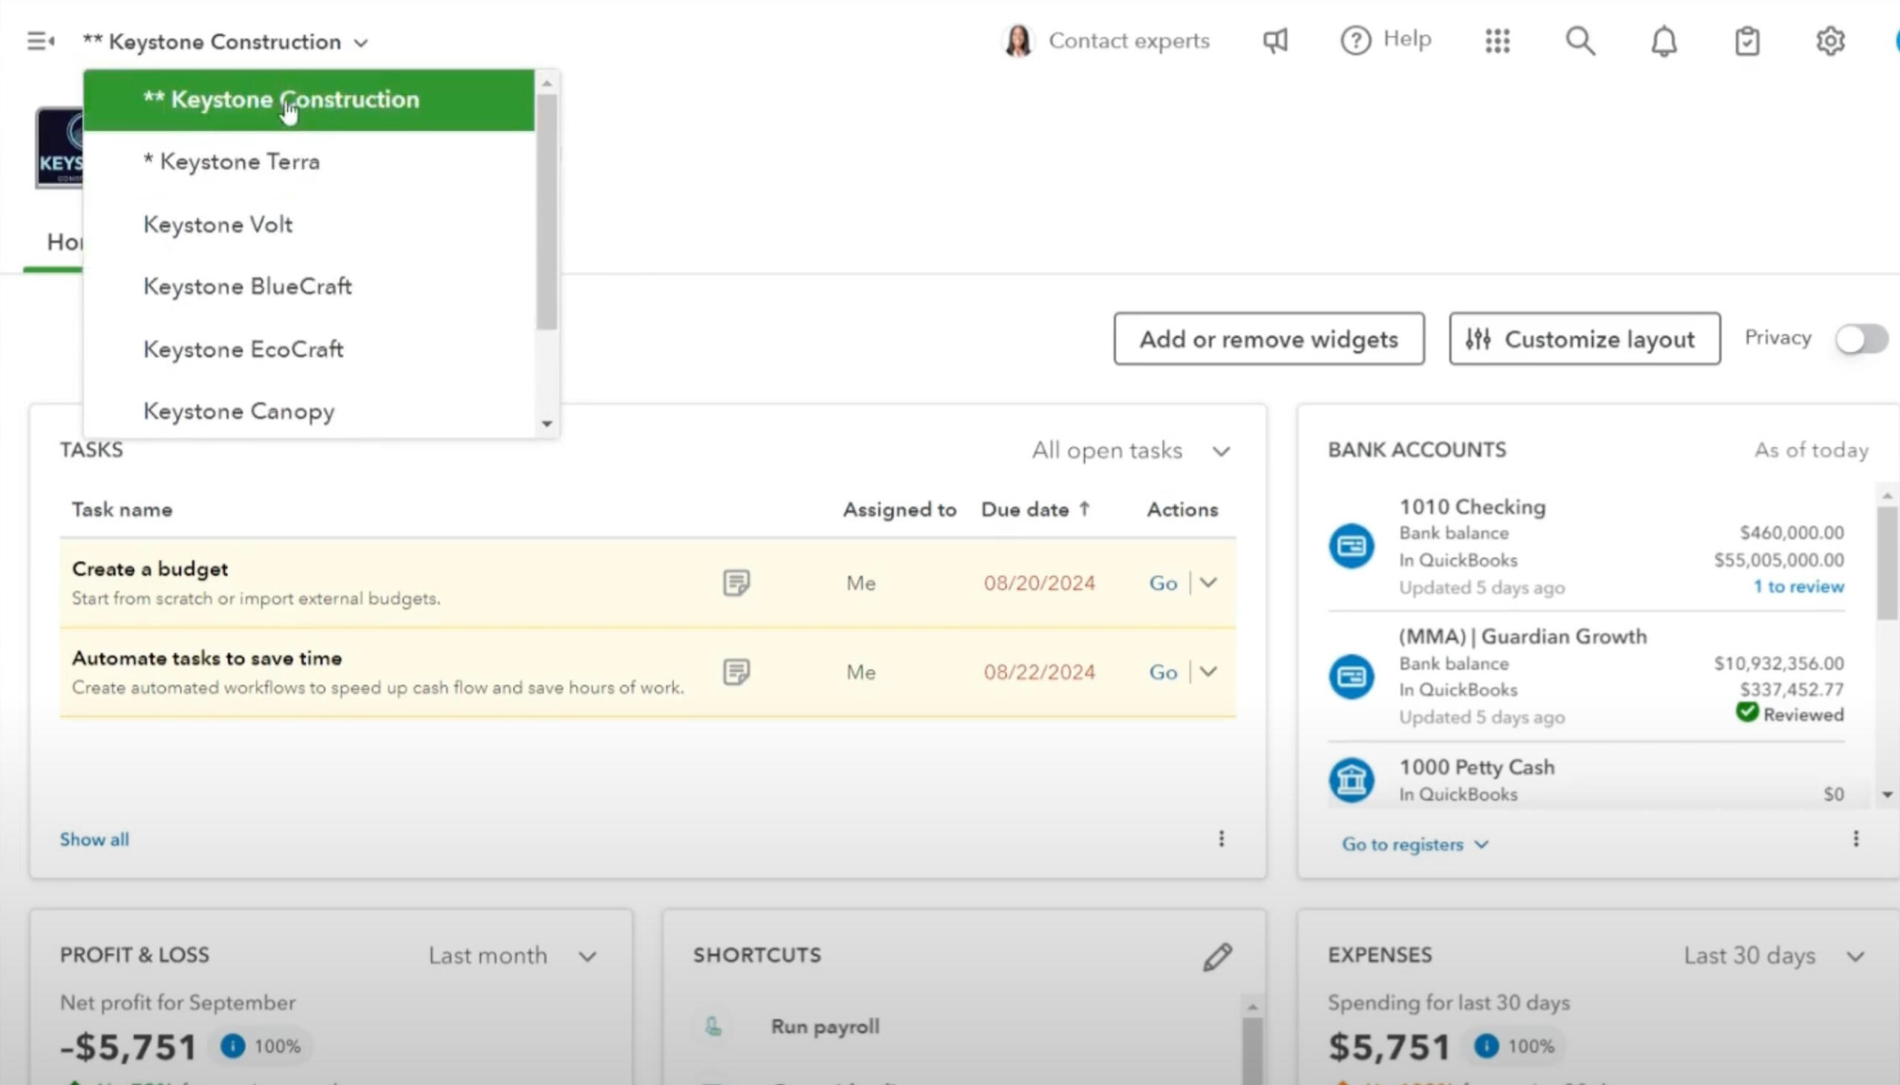
Task: Switch to Keystone EcoCraft company
Action: coord(243,349)
